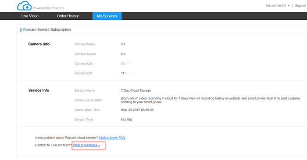Open the Support link
This screenshot has height=160, width=307.
(x=300, y=6)
